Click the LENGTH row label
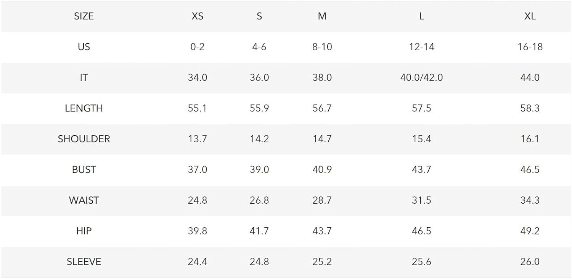Screen dimensions: 572x279 pyautogui.click(x=84, y=108)
